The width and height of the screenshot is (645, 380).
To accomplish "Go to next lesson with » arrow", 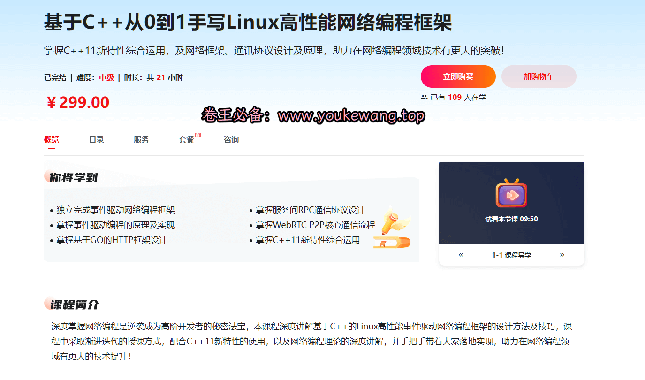I will (x=562, y=255).
